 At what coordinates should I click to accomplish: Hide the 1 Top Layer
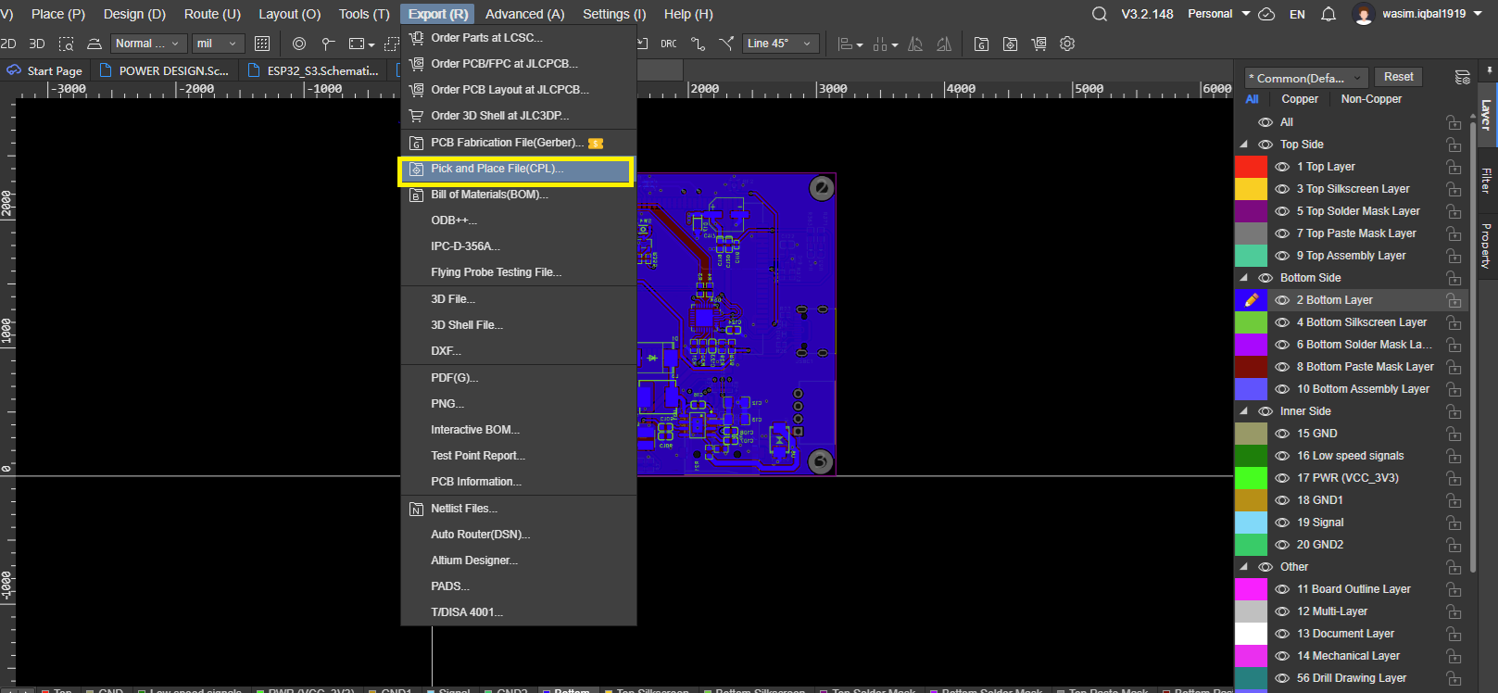click(1282, 167)
